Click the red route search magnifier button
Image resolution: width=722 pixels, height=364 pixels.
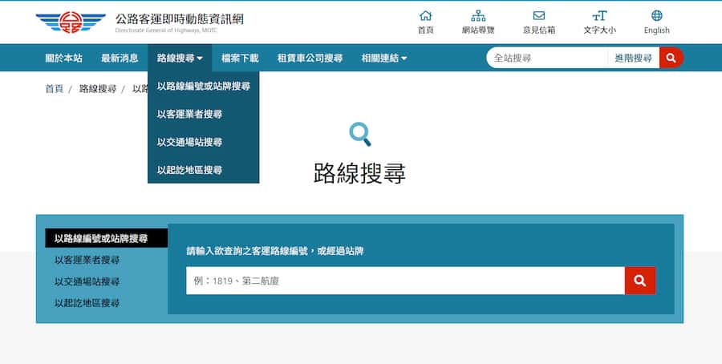pos(640,281)
